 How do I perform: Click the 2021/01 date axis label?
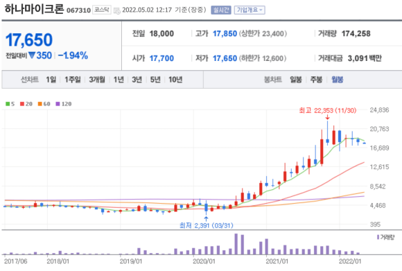pos(277,261)
